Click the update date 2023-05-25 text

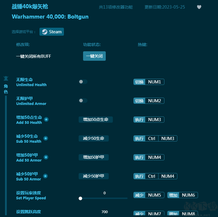(x=165, y=7)
